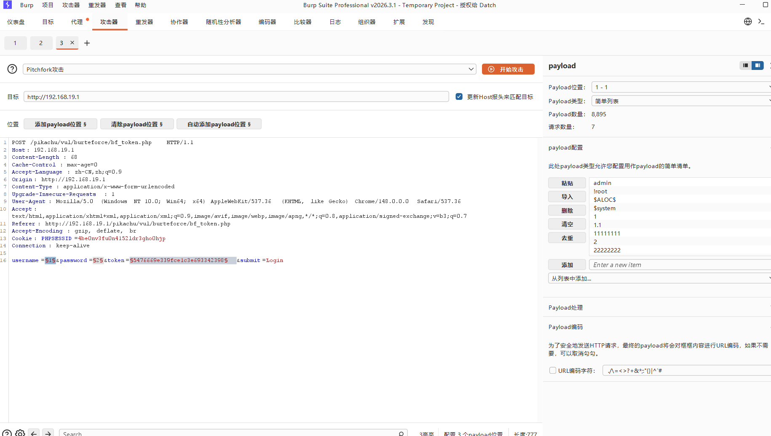Screen dimensions: 771x436
Task: Click the URL编码字符 characters field
Action: tap(687, 370)
